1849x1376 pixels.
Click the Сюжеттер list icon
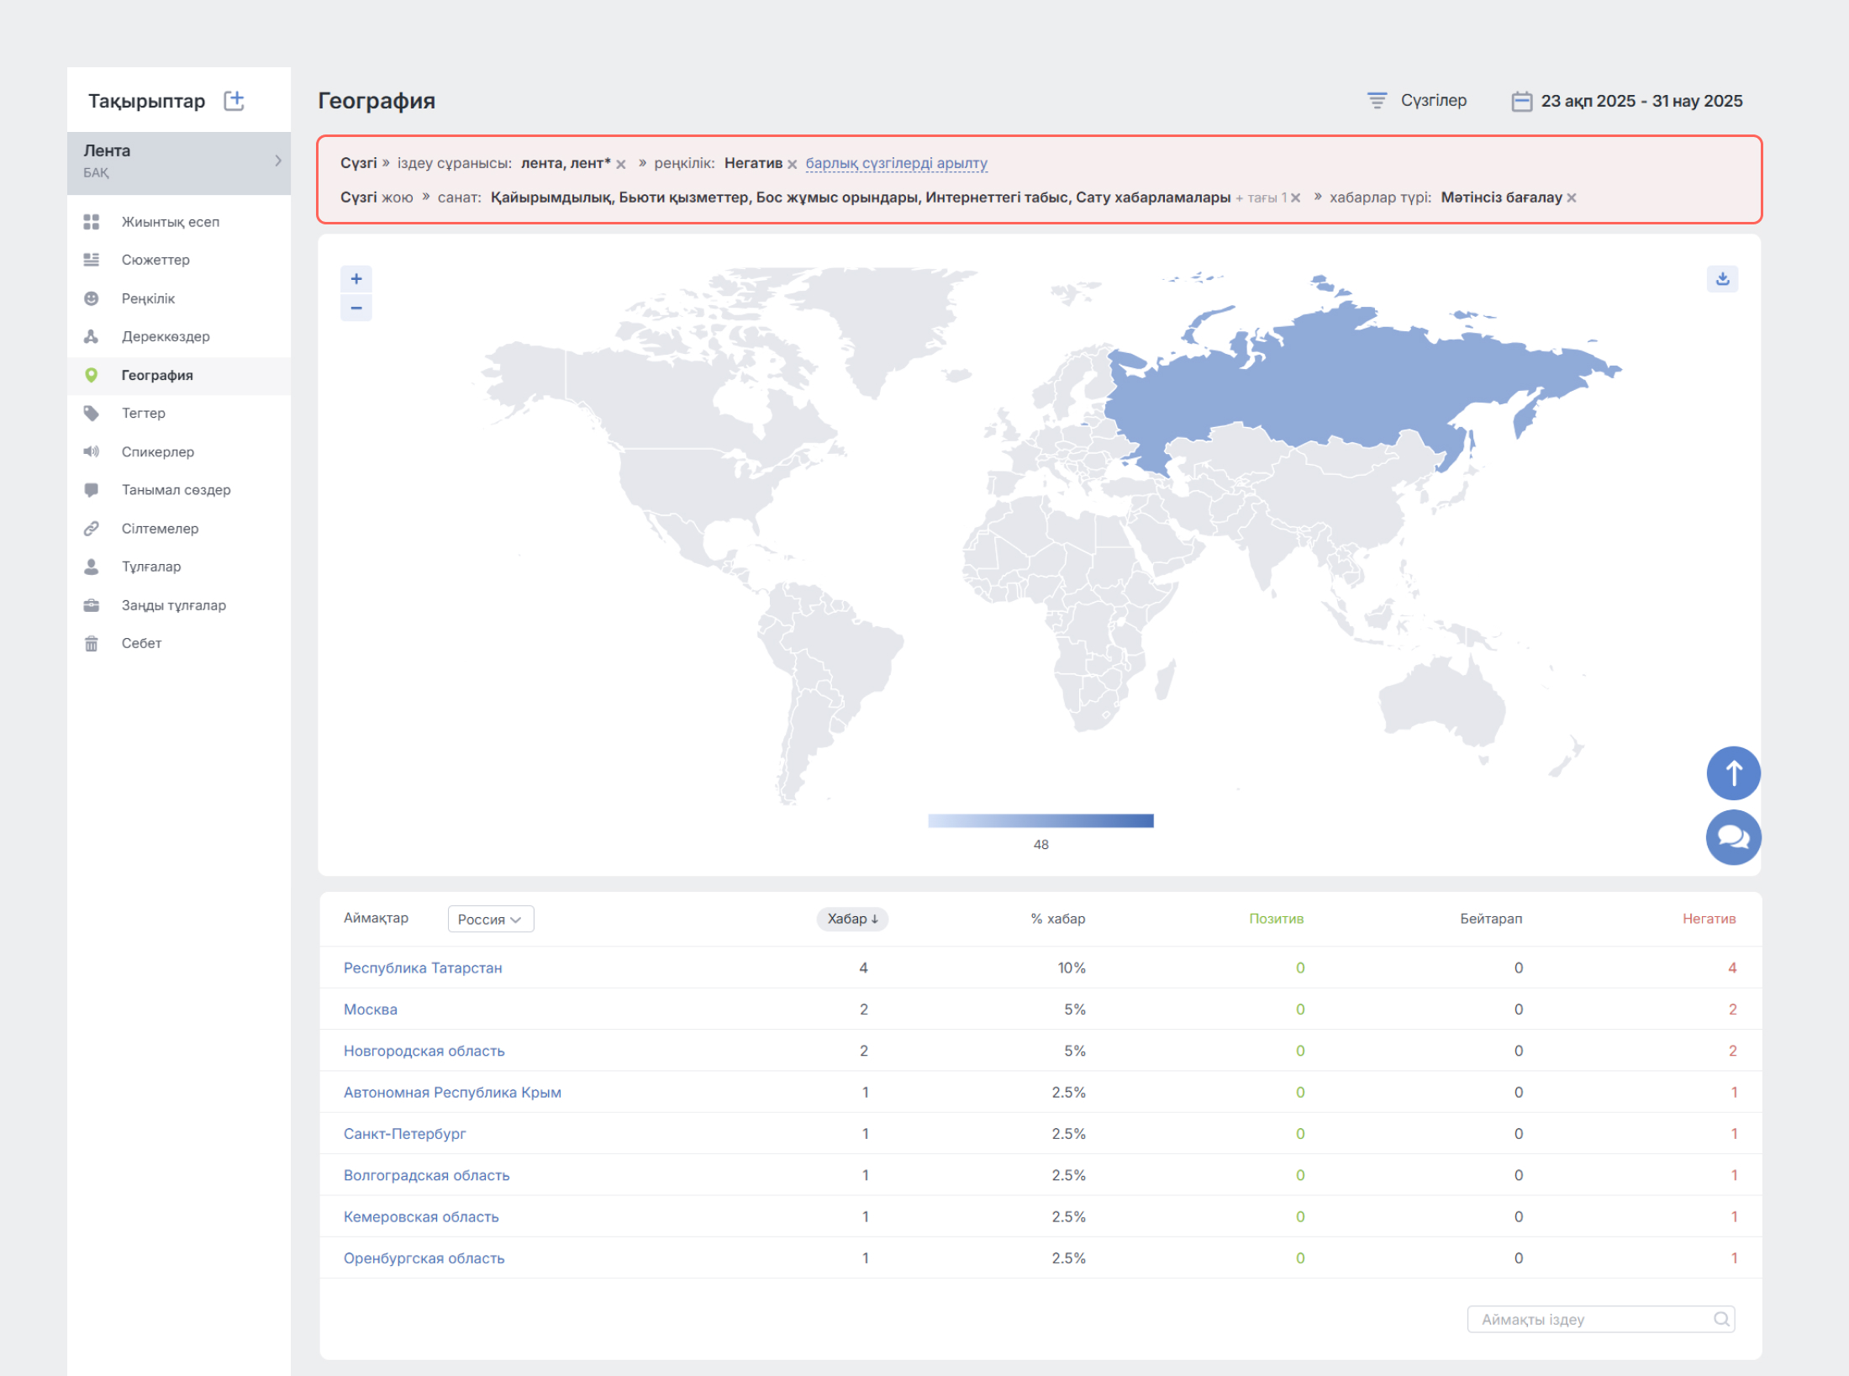click(91, 260)
